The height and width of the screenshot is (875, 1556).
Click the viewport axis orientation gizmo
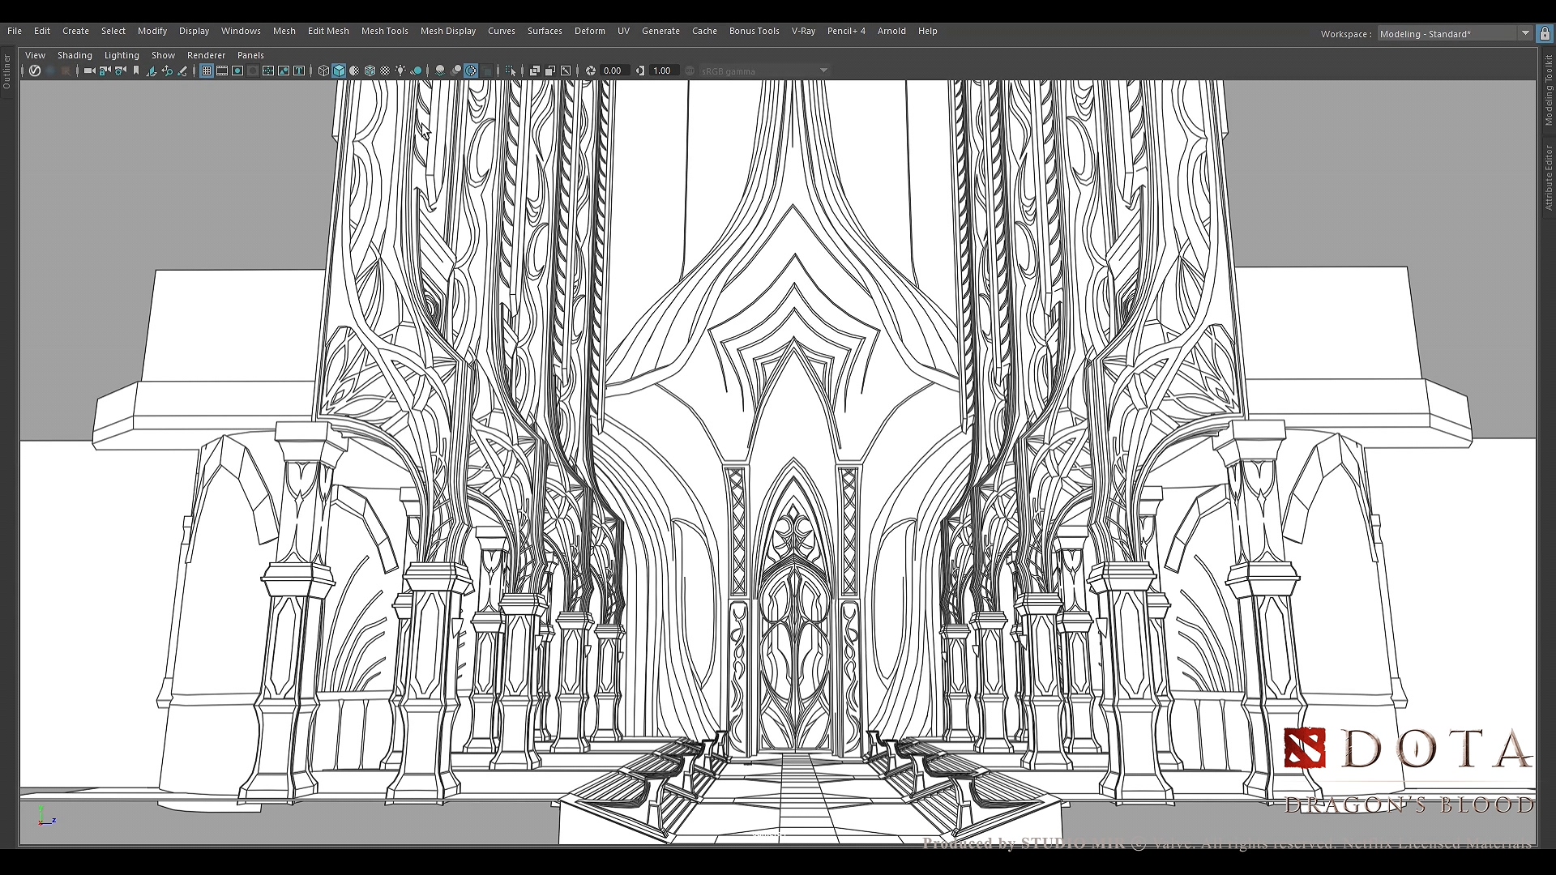46,817
